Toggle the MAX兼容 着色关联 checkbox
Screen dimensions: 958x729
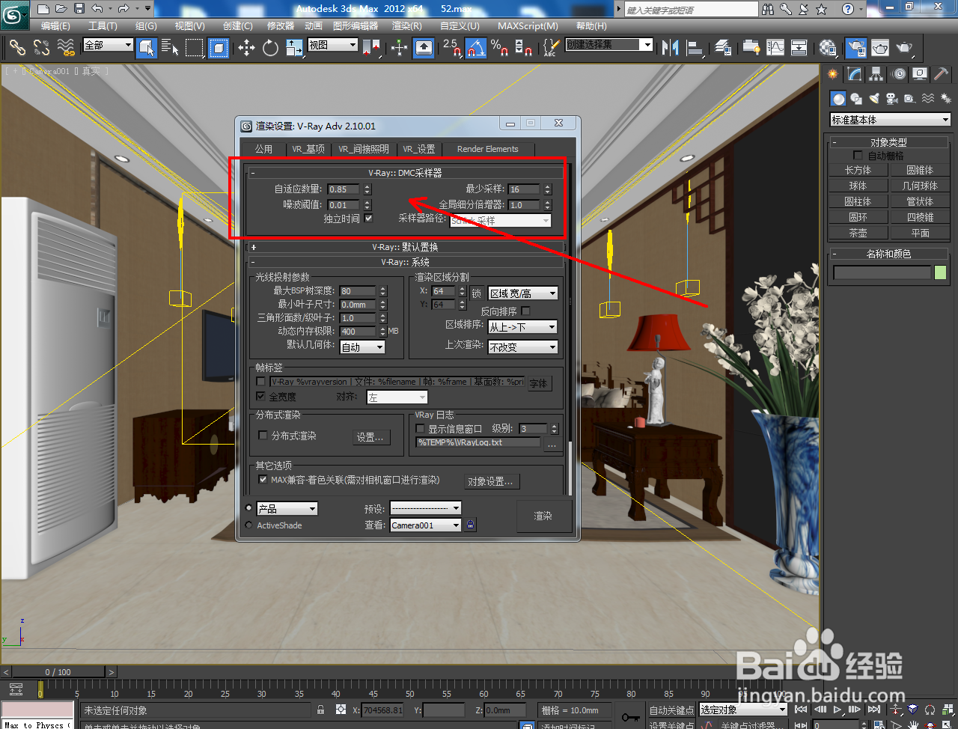(x=263, y=479)
